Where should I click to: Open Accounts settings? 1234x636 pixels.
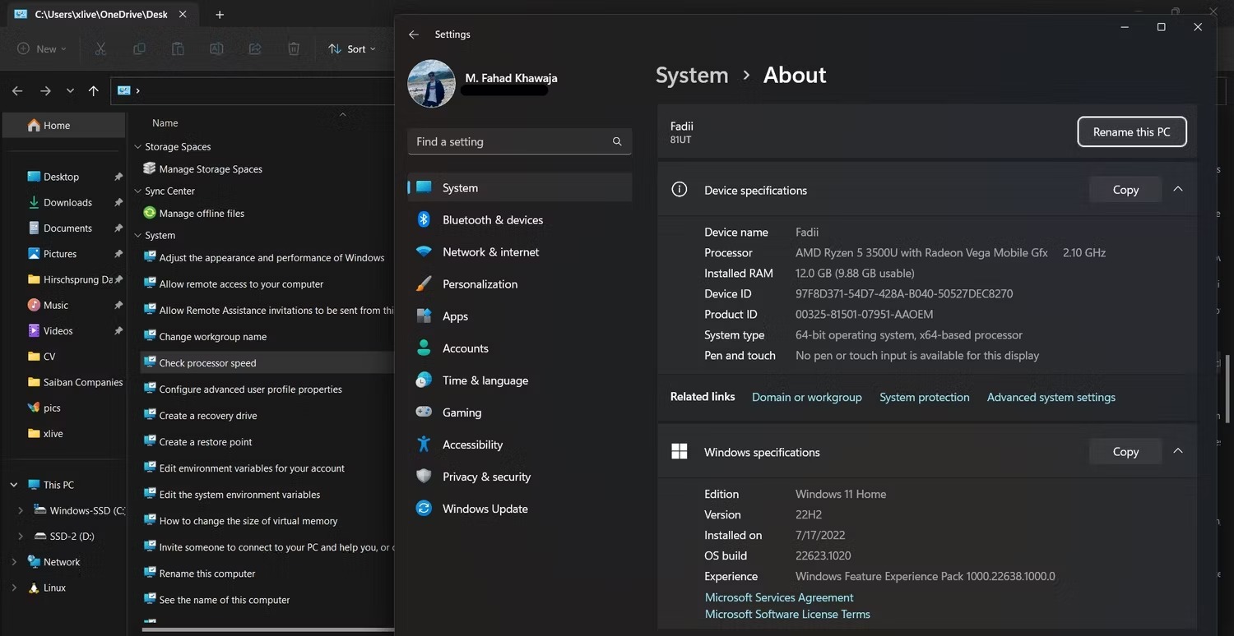(x=520, y=348)
